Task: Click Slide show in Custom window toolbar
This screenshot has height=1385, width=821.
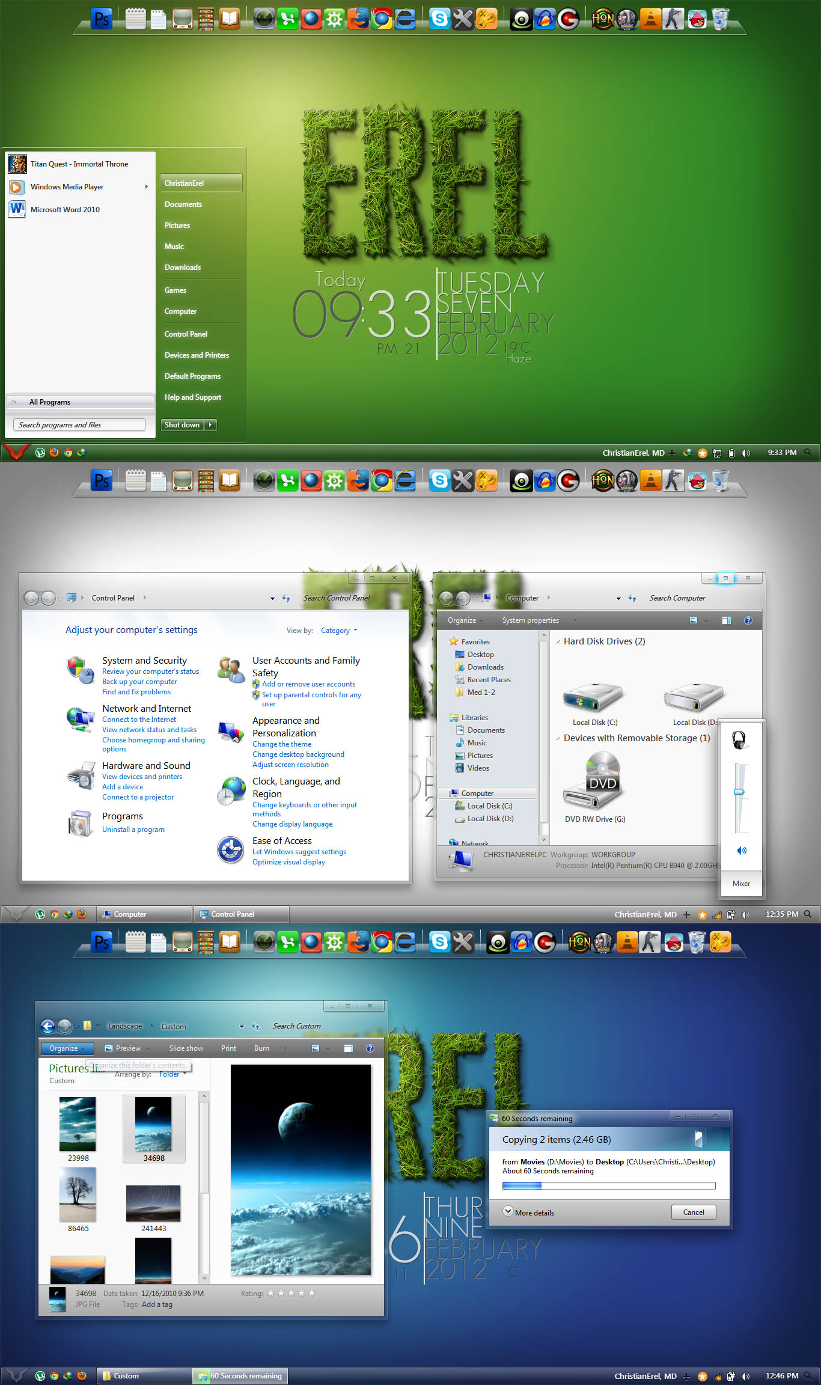Action: tap(186, 1048)
